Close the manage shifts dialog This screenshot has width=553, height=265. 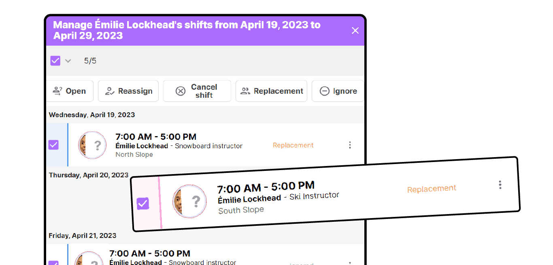point(355,30)
